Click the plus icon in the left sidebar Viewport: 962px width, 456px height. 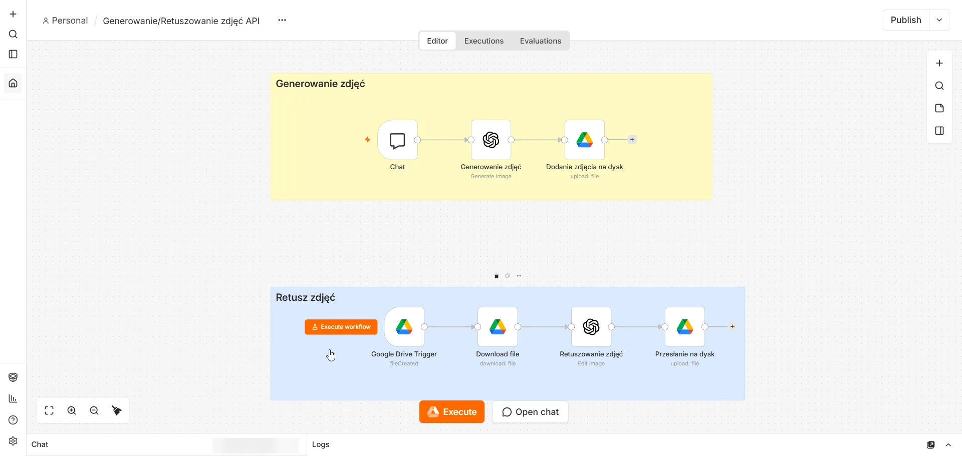(13, 14)
